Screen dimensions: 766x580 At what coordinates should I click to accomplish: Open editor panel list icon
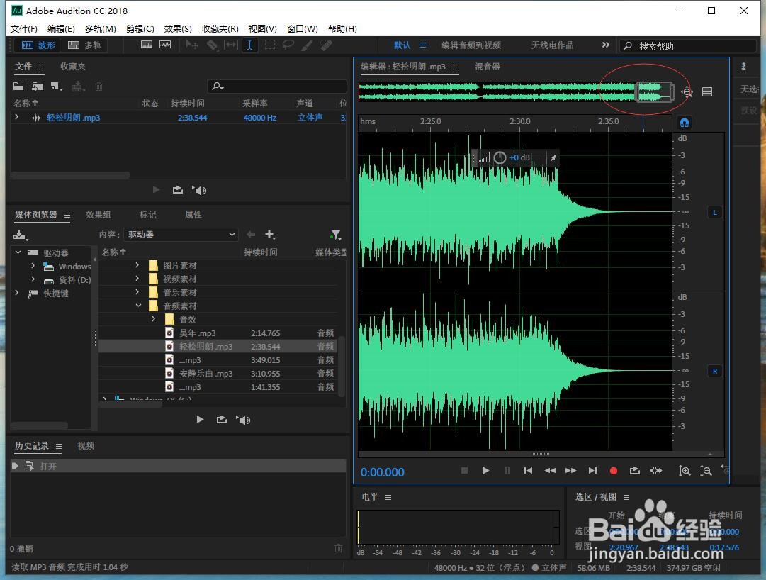(x=707, y=92)
